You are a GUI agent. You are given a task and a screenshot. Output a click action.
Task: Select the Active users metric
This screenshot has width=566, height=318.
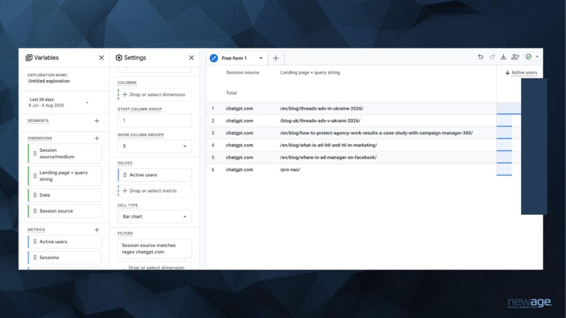point(65,242)
